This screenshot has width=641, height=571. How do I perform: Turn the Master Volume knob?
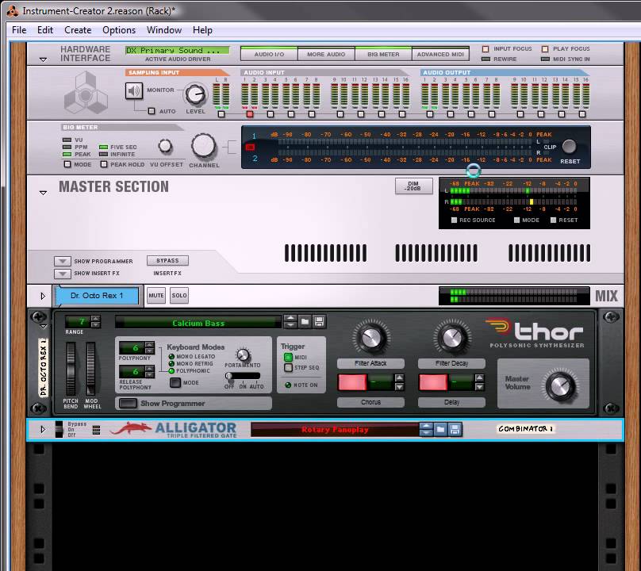pos(560,385)
